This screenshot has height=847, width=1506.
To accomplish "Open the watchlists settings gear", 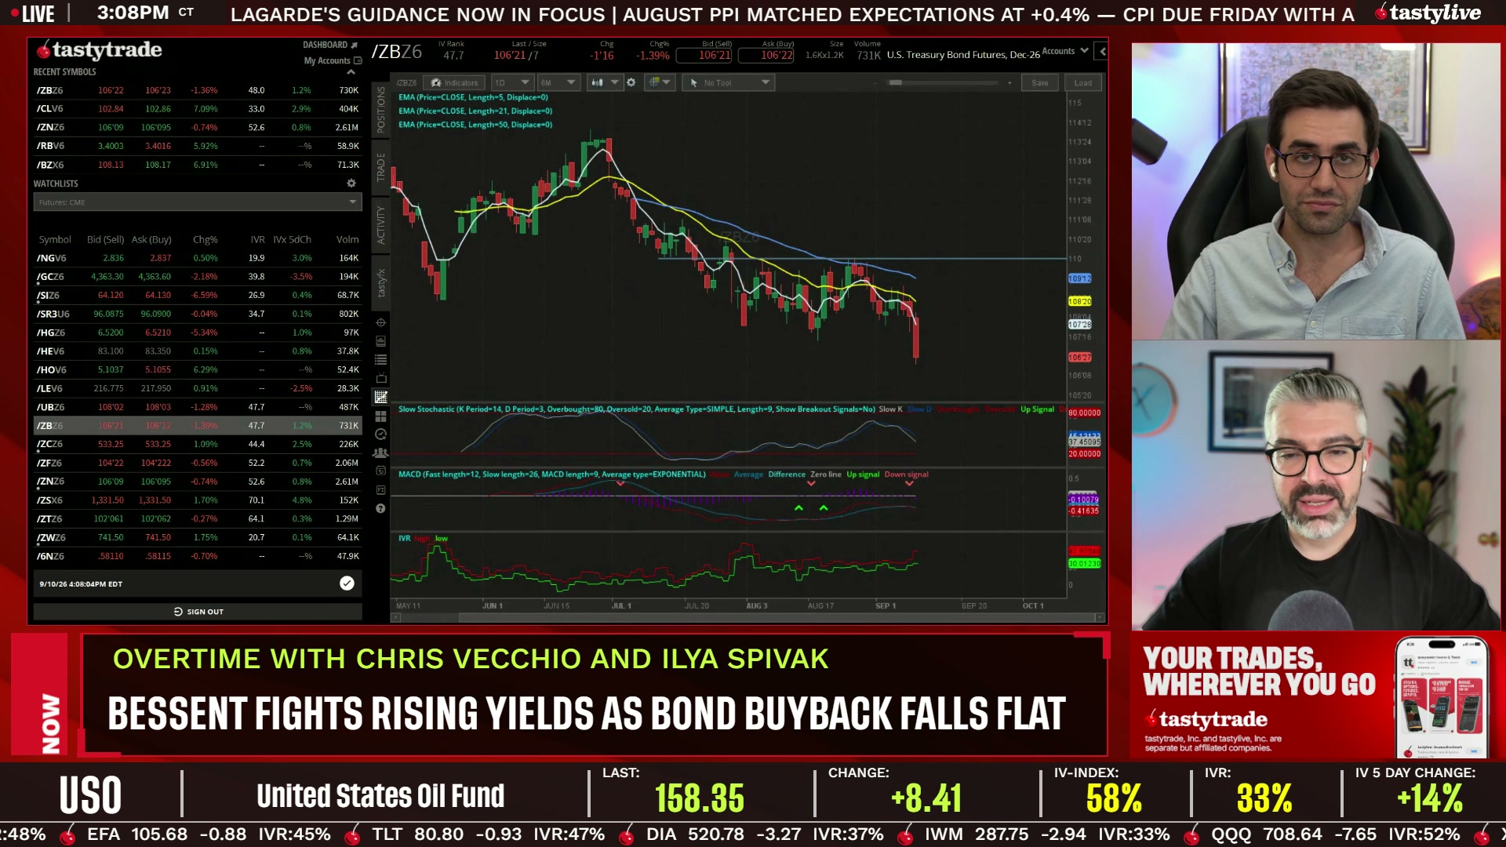I will 351,184.
